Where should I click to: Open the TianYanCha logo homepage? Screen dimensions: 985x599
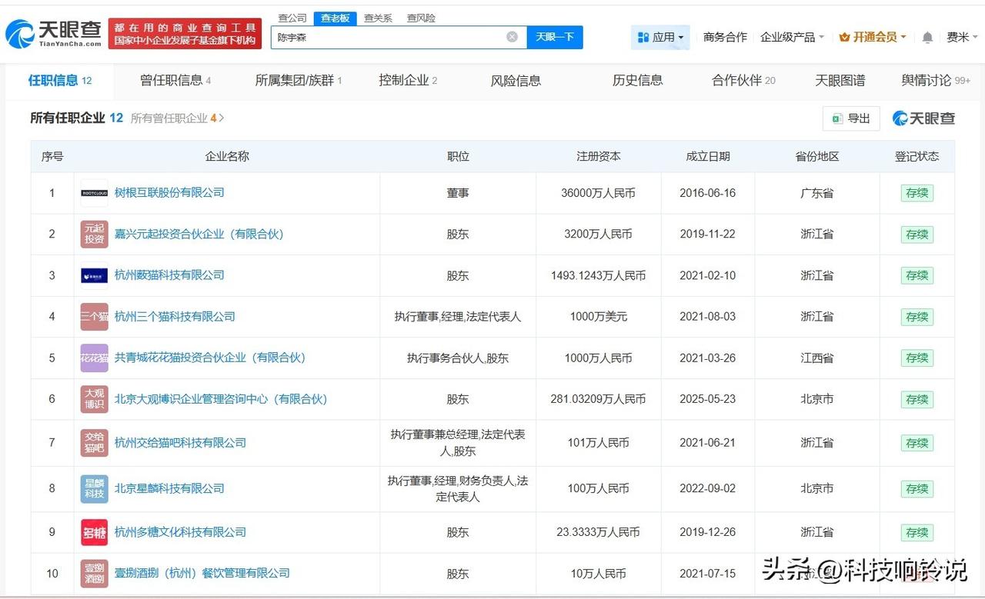pos(53,32)
